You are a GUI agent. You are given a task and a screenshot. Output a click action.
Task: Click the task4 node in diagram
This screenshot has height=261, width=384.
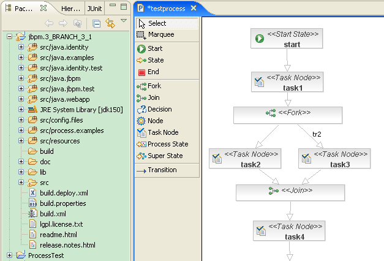tap(289, 231)
